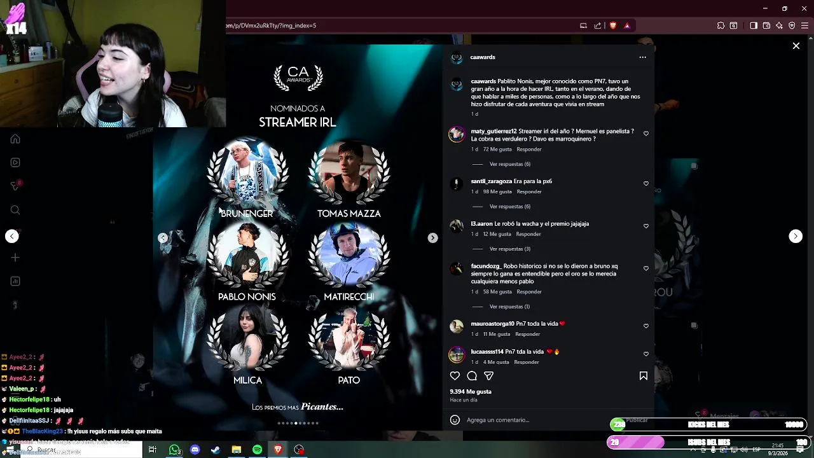This screenshot has height=458, width=814.
Task: Expand the single reply under facundozg_'s comment
Action: pyautogui.click(x=509, y=307)
